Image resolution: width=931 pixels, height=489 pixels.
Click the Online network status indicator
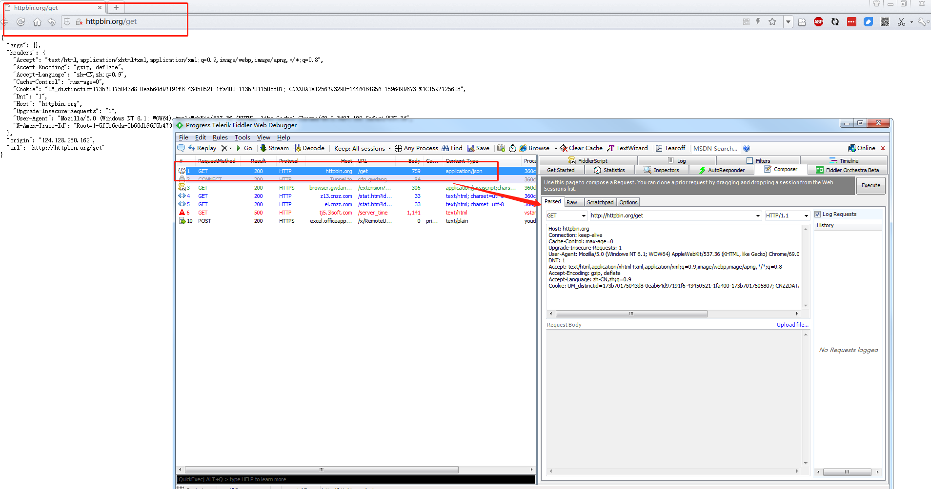point(862,148)
